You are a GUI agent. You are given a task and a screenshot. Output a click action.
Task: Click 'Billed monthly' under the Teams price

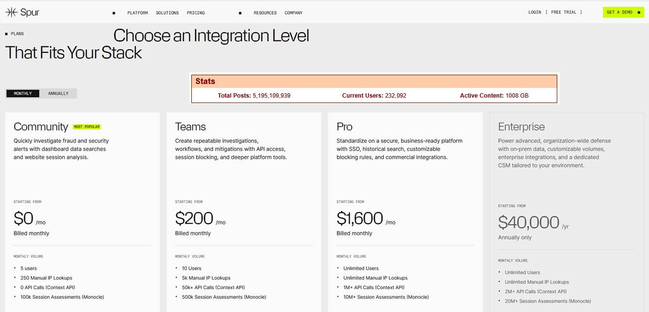click(193, 233)
